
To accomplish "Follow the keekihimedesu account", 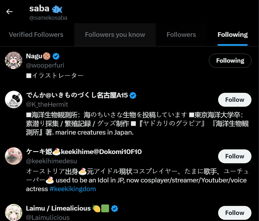I will (x=234, y=156).
